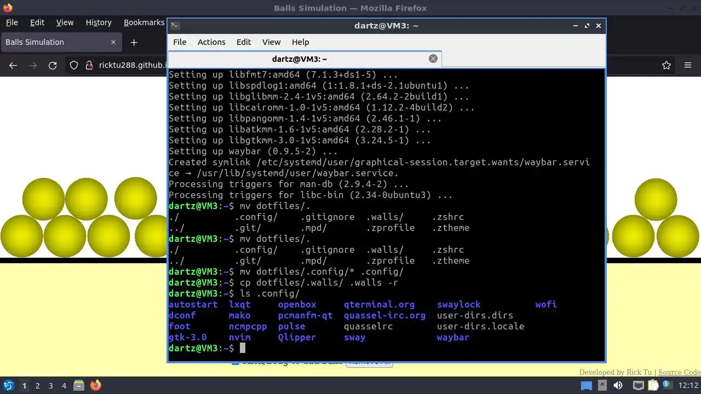Open the removable media eject icon
This screenshot has width=701, height=394.
tap(603, 385)
